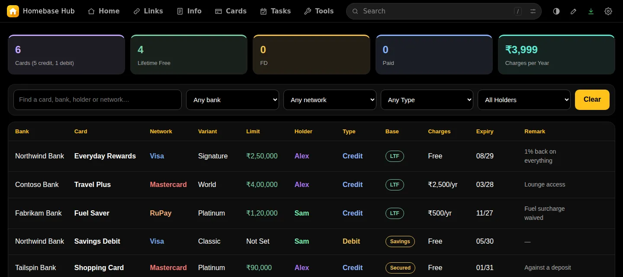623x277 pixels.
Task: Click the Network column header
Action: [161, 132]
